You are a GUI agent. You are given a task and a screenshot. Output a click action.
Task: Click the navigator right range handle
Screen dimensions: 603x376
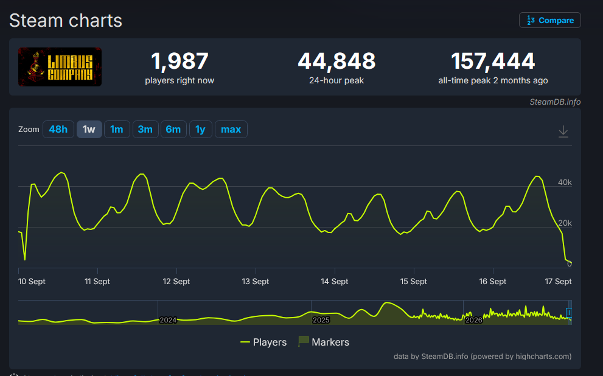569,313
